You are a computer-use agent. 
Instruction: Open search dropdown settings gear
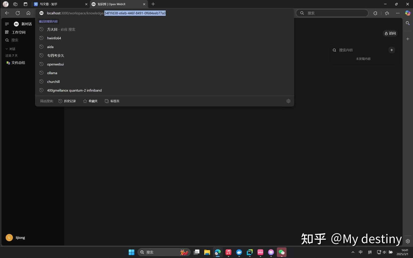pos(288,101)
